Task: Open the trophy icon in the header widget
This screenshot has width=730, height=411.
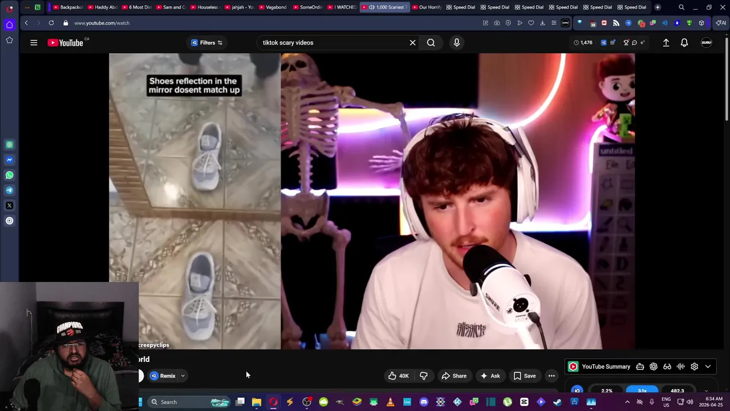Action: pyautogui.click(x=626, y=42)
